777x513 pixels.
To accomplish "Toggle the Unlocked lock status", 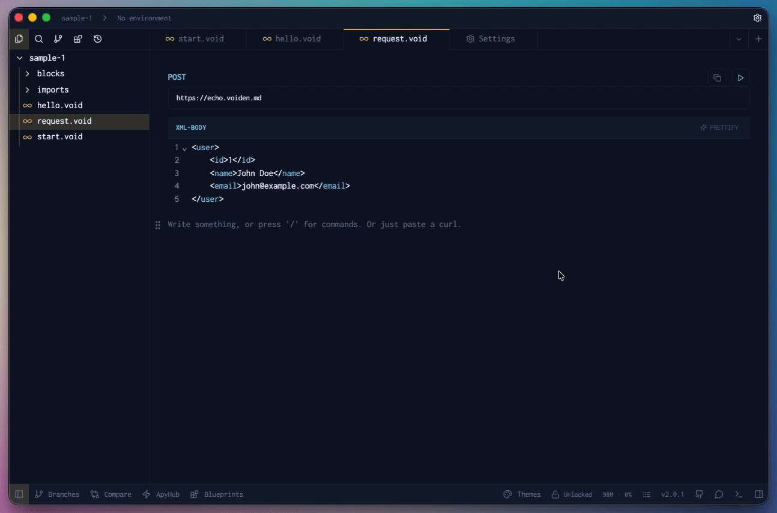I will coord(572,494).
